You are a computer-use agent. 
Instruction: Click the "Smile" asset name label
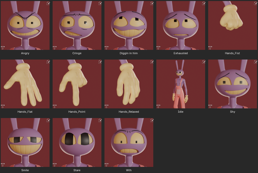tap(25, 170)
